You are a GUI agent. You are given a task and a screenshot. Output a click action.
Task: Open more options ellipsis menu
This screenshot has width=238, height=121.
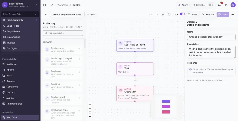(x=233, y=15)
